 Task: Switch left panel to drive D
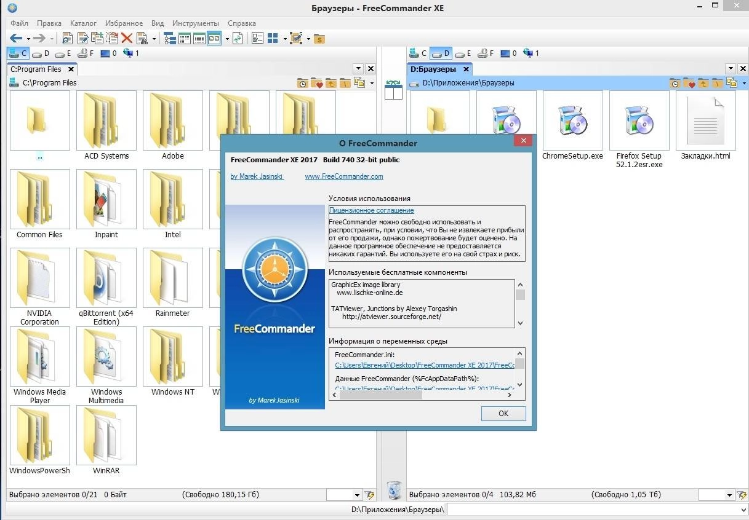41,53
